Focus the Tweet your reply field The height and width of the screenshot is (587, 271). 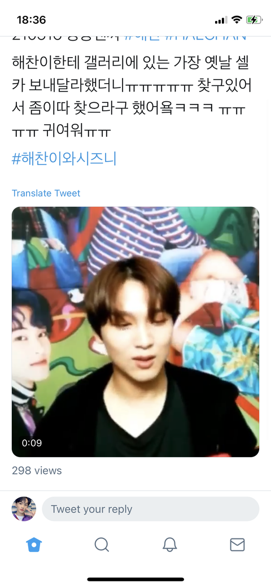pos(151,509)
